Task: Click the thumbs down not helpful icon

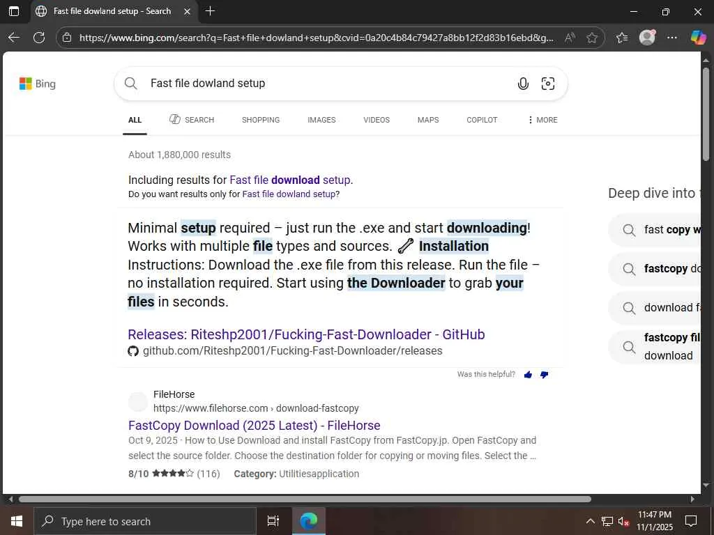Action: point(544,375)
